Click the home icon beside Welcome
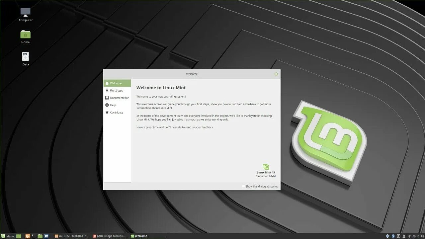This screenshot has height=239, width=425. (x=107, y=83)
